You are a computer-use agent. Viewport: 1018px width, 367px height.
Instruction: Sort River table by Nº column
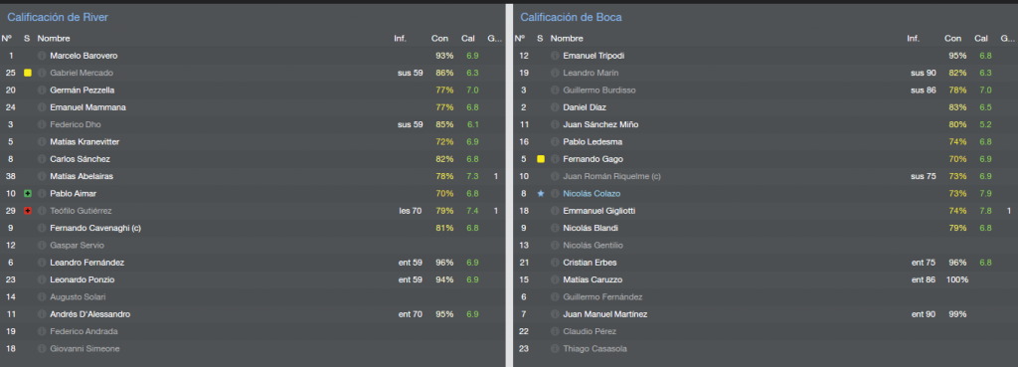7,39
